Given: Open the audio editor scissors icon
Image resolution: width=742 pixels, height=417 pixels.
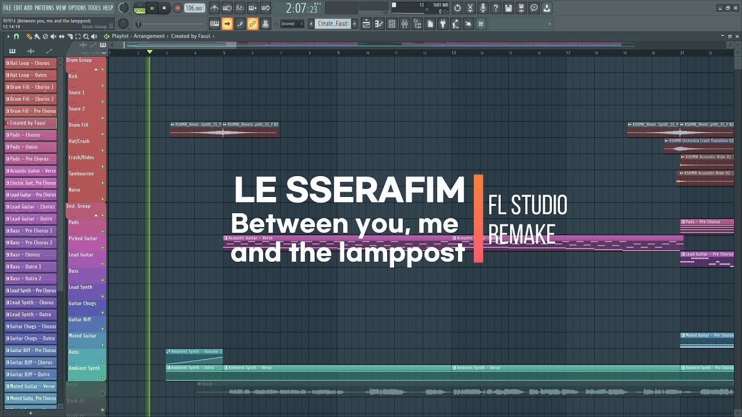Looking at the screenshot, I should point(470,8).
